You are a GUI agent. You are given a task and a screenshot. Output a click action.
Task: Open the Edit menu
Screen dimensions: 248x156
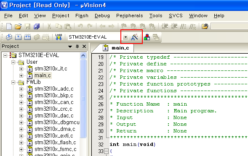tap(24, 16)
